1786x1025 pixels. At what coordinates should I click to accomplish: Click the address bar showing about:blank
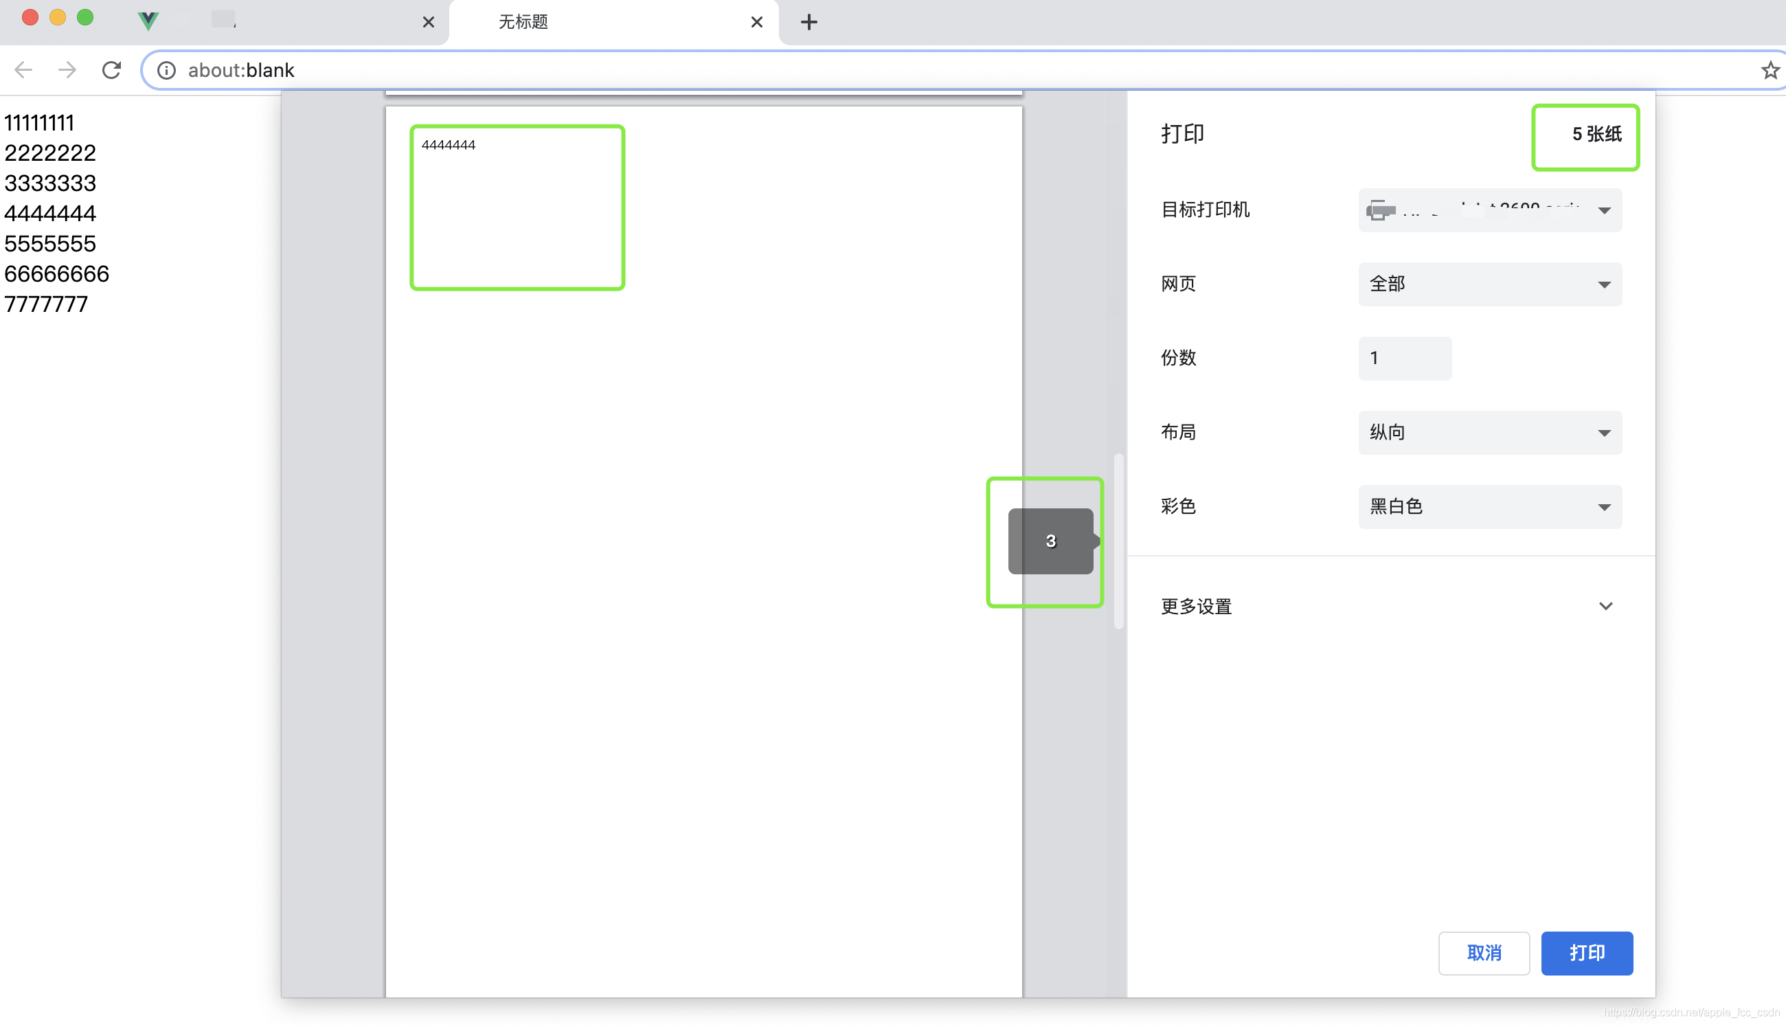click(x=915, y=70)
